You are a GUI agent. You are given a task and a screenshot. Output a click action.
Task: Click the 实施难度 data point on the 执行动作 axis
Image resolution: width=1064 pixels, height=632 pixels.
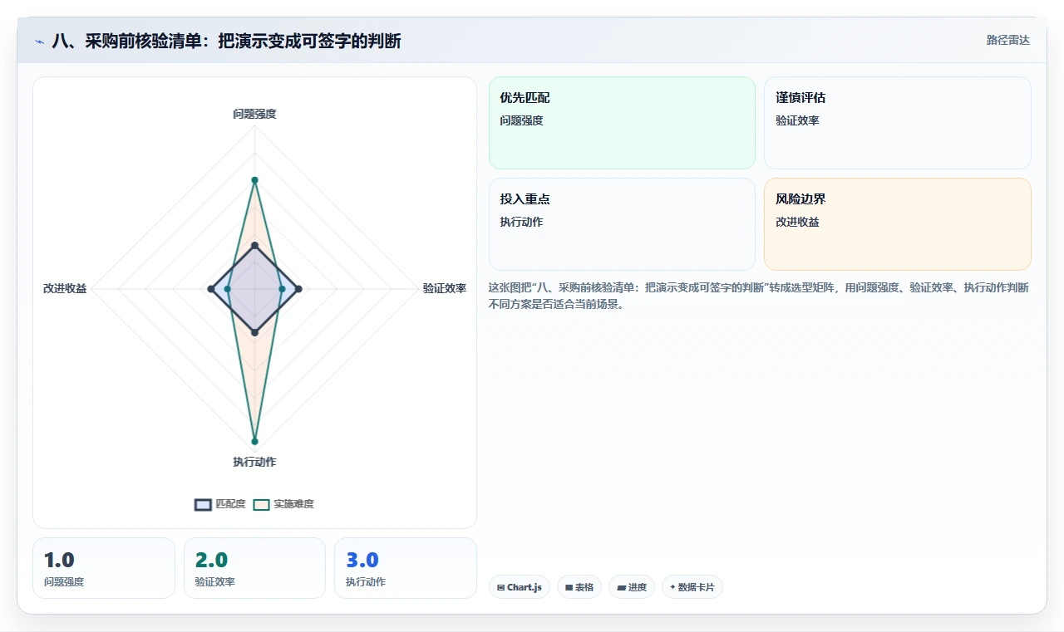254,441
